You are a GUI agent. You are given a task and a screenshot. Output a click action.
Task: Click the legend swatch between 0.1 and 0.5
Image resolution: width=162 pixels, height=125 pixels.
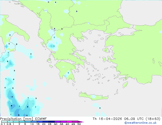pyautogui.click(x=4, y=122)
